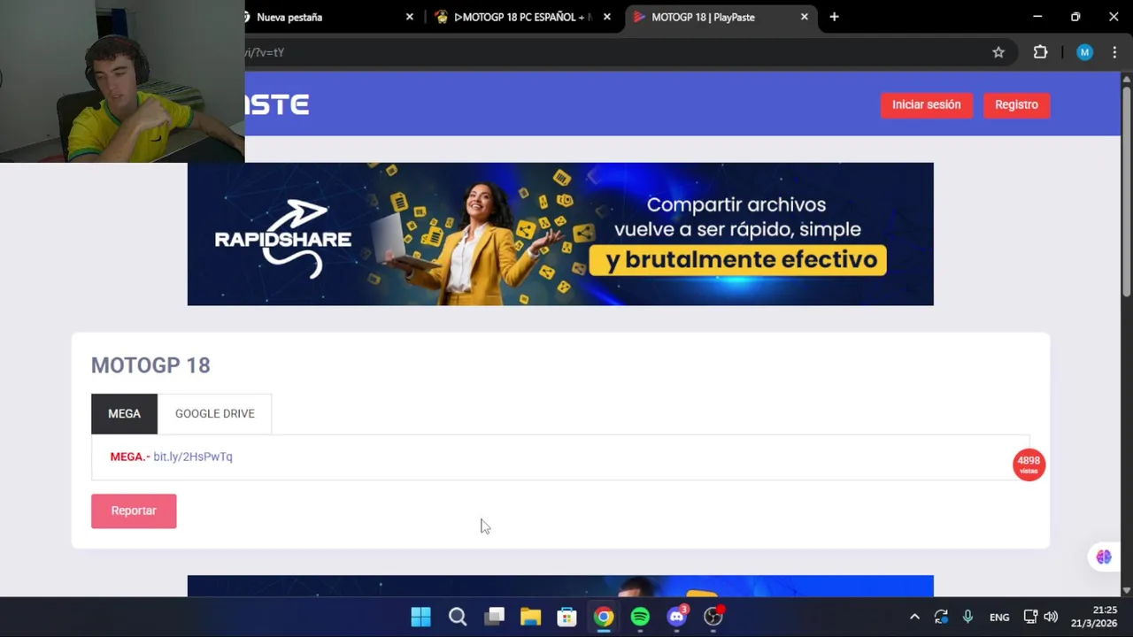The height and width of the screenshot is (637, 1133).
Task: Open the Chrome three-dot menu
Action: (x=1114, y=52)
